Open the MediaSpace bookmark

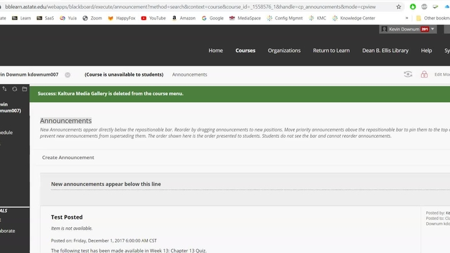coord(245,18)
